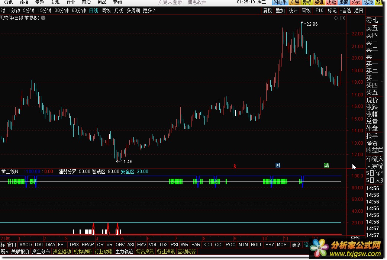Select TRIX indicator tab
Image resolution: width=387 pixels, height=260 pixels.
74,245
